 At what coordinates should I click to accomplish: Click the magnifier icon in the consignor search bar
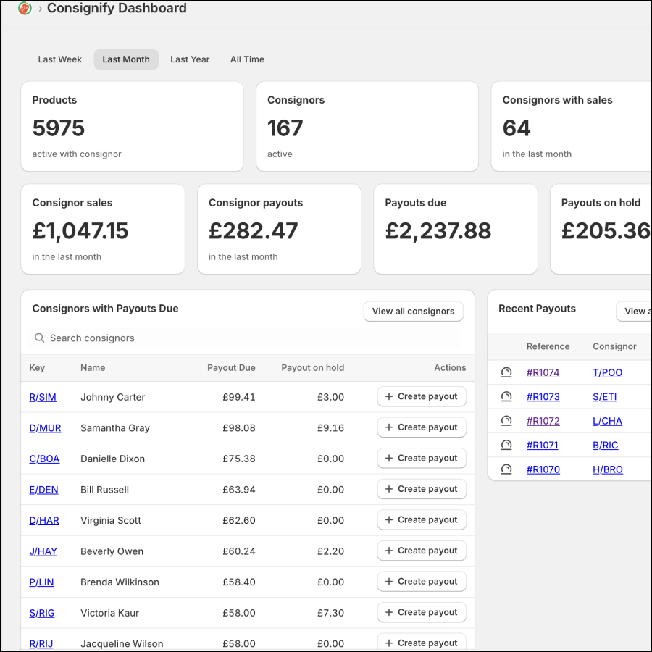click(x=38, y=338)
